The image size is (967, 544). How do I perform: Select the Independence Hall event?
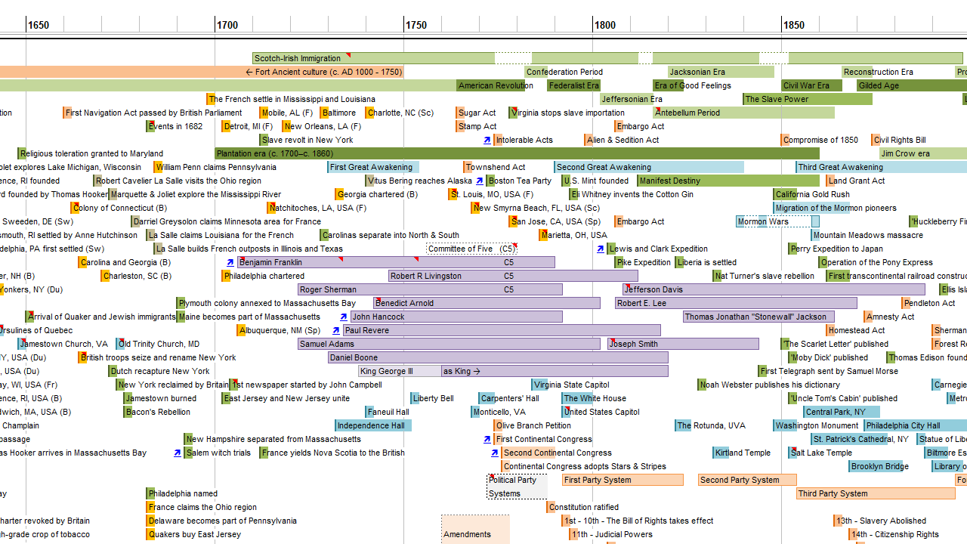click(373, 425)
